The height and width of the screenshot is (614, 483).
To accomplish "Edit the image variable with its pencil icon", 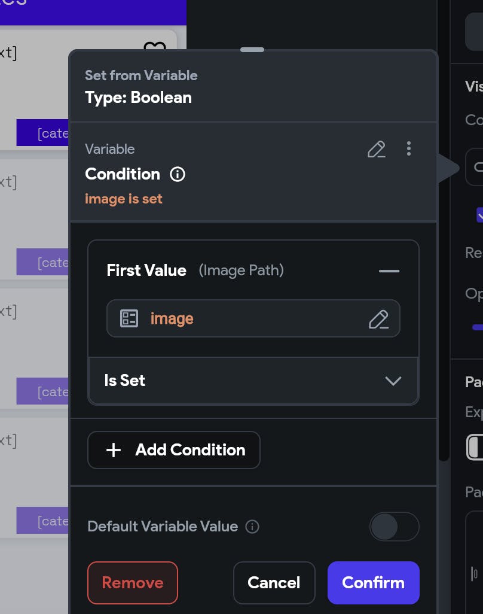I will click(x=378, y=319).
